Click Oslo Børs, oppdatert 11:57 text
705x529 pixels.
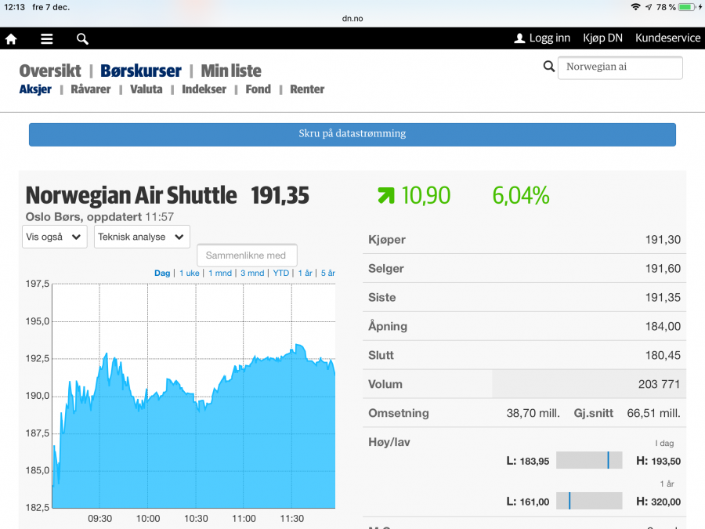click(x=99, y=217)
